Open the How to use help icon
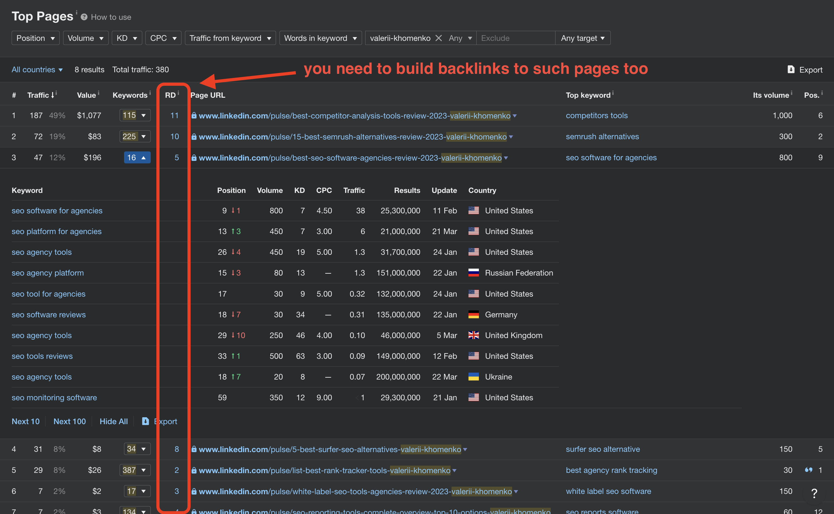Viewport: 834px width, 514px height. tap(84, 17)
